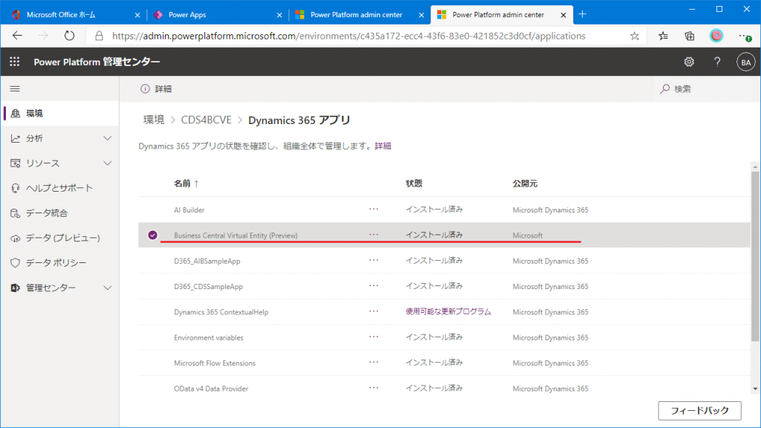Screen dimensions: 761x428
Task: Open a new browser tab
Action: 583,15
